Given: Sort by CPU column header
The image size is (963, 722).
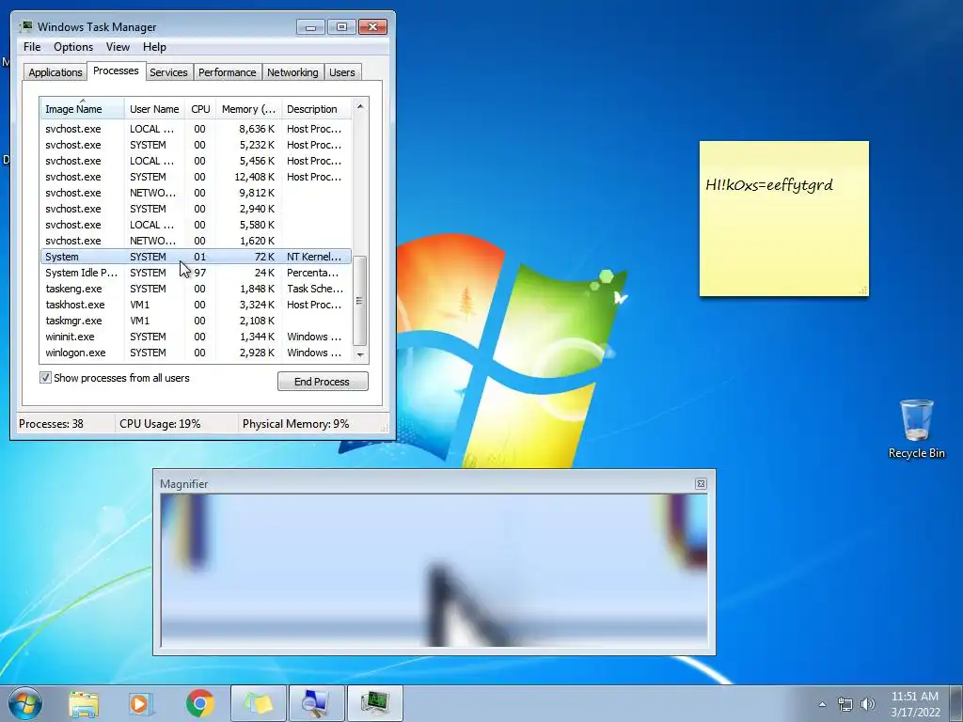Looking at the screenshot, I should (x=200, y=109).
